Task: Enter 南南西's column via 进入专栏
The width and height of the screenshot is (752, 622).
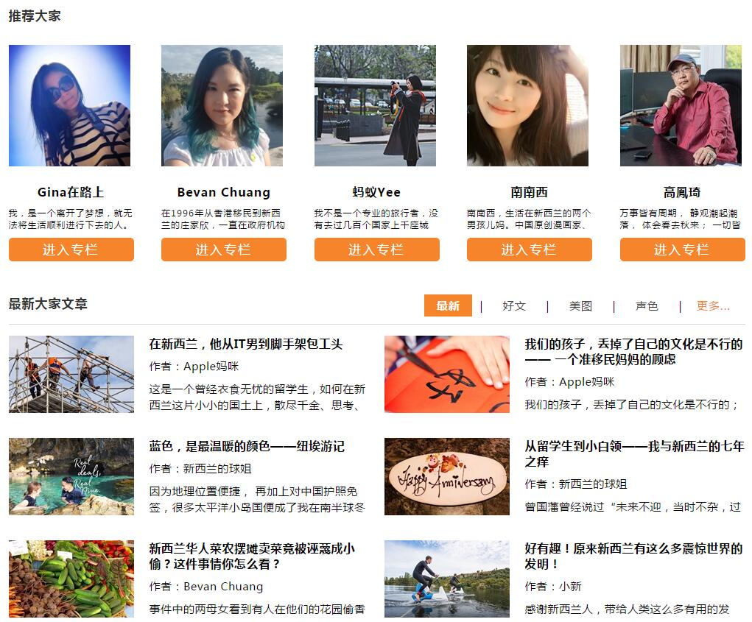Action: [x=529, y=250]
